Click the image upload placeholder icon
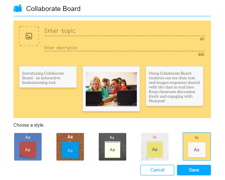The image size is (225, 180). [29, 36]
